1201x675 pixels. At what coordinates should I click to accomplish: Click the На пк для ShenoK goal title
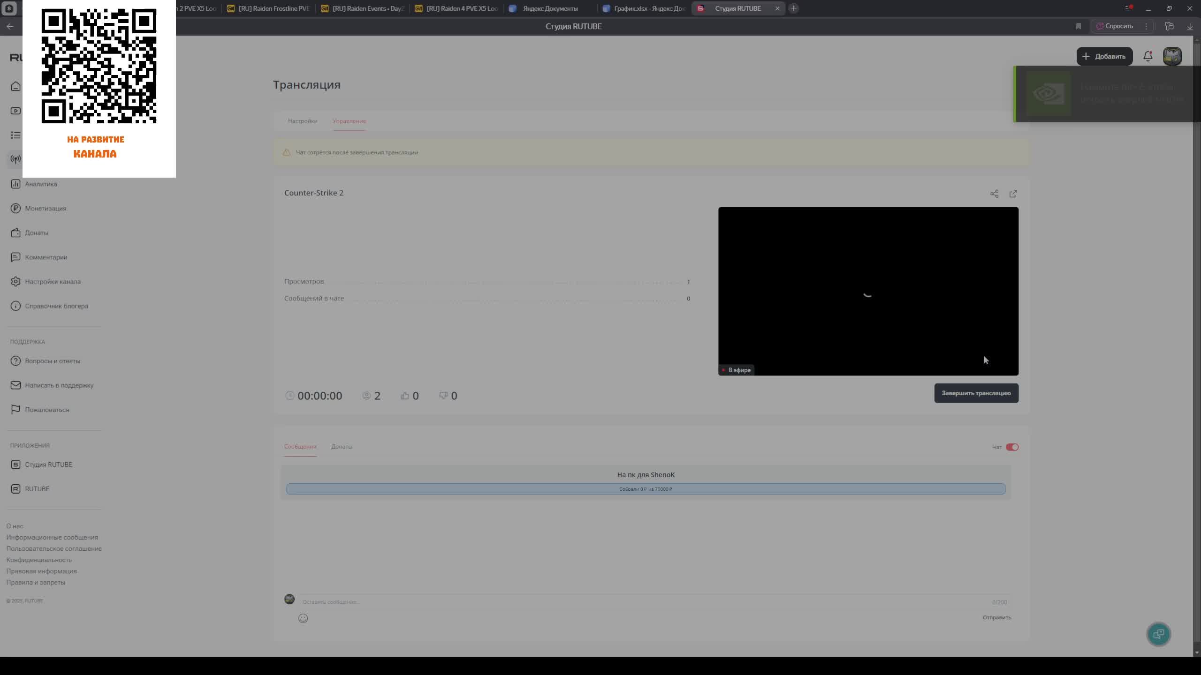pos(646,475)
